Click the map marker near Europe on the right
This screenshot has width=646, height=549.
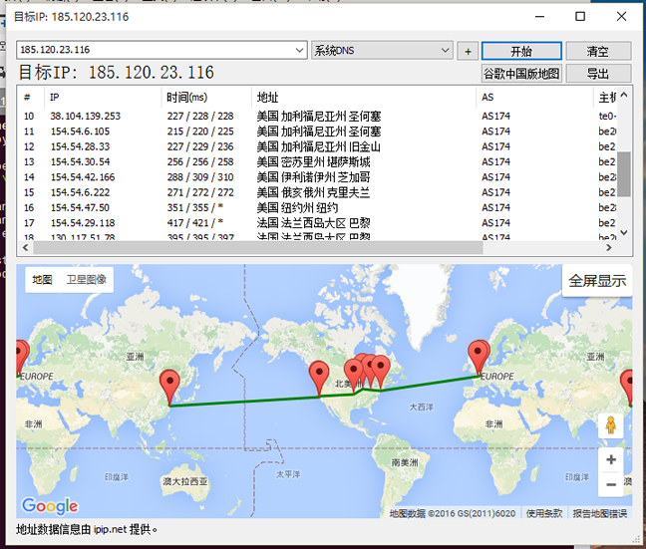[480, 355]
